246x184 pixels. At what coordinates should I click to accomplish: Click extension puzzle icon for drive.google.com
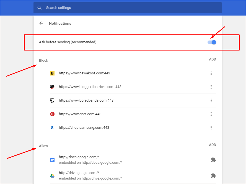[x=213, y=176]
